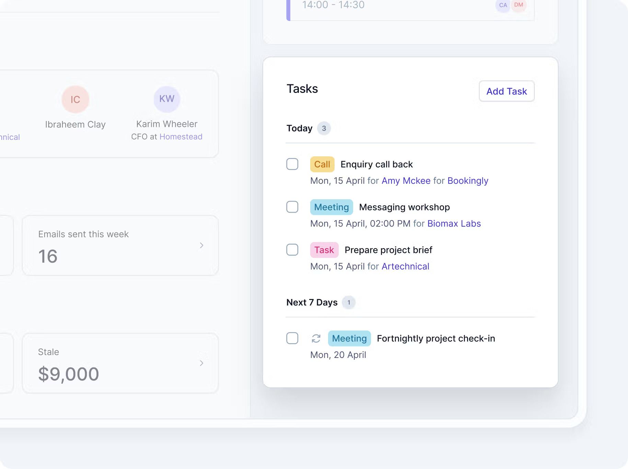628x469 pixels.
Task: Click the Meeting tag on Fortnightly check-in
Action: point(349,338)
